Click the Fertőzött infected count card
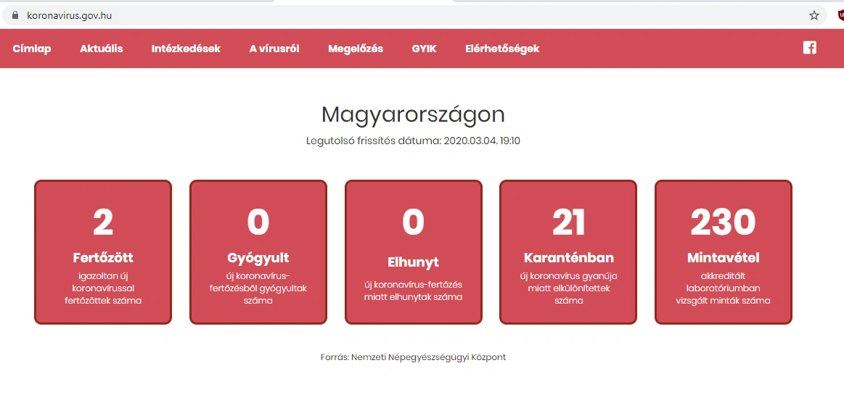The width and height of the screenshot is (844, 413). coord(103,251)
